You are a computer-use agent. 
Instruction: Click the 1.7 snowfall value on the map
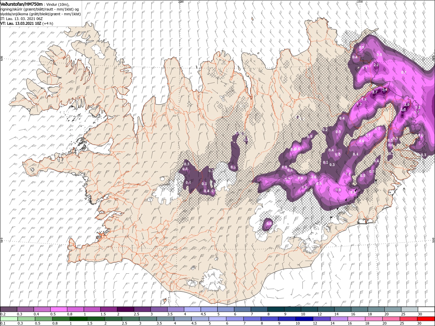pos(359,105)
